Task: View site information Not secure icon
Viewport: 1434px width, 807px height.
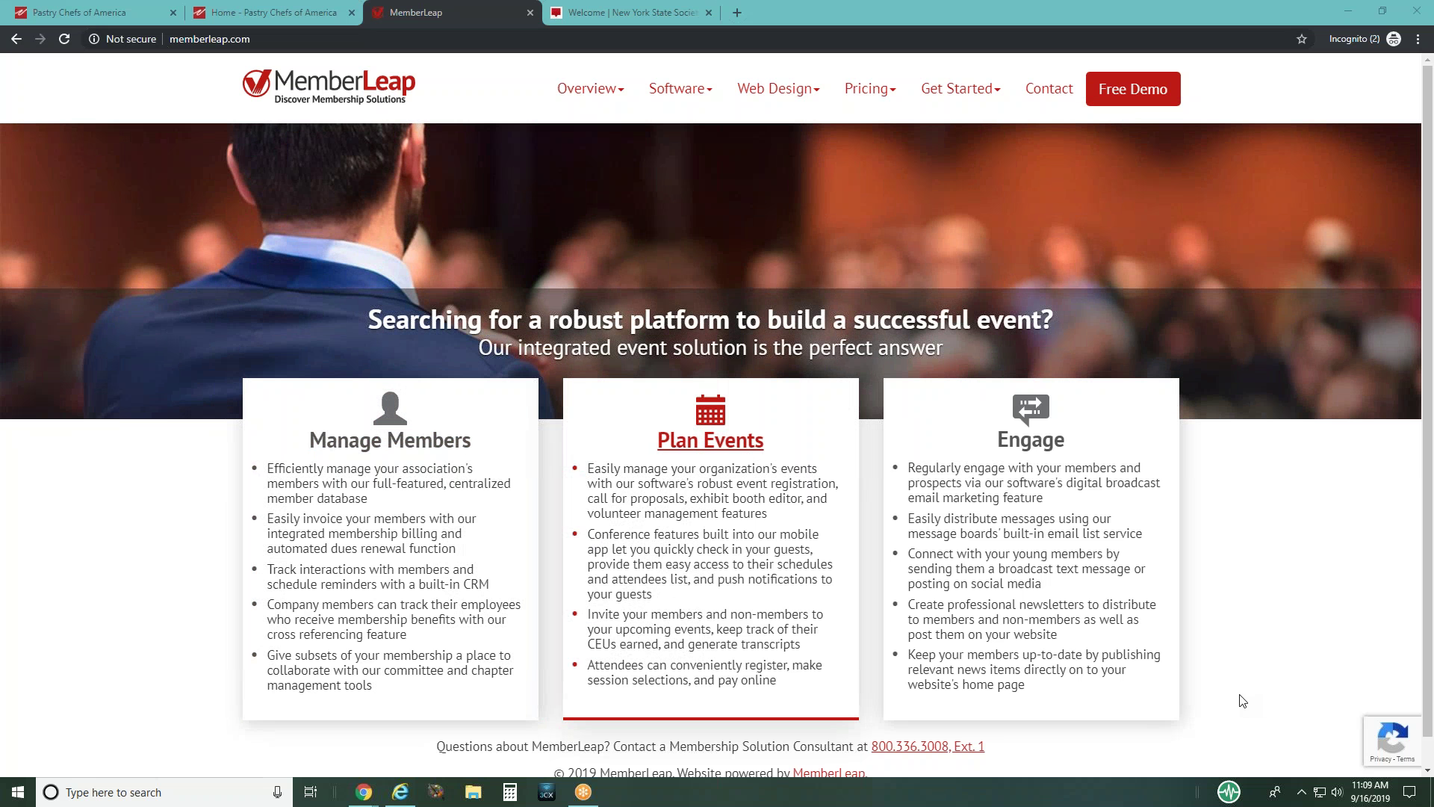Action: pyautogui.click(x=94, y=39)
